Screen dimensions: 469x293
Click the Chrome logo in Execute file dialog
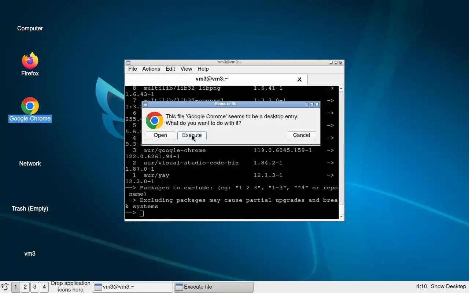pos(155,120)
